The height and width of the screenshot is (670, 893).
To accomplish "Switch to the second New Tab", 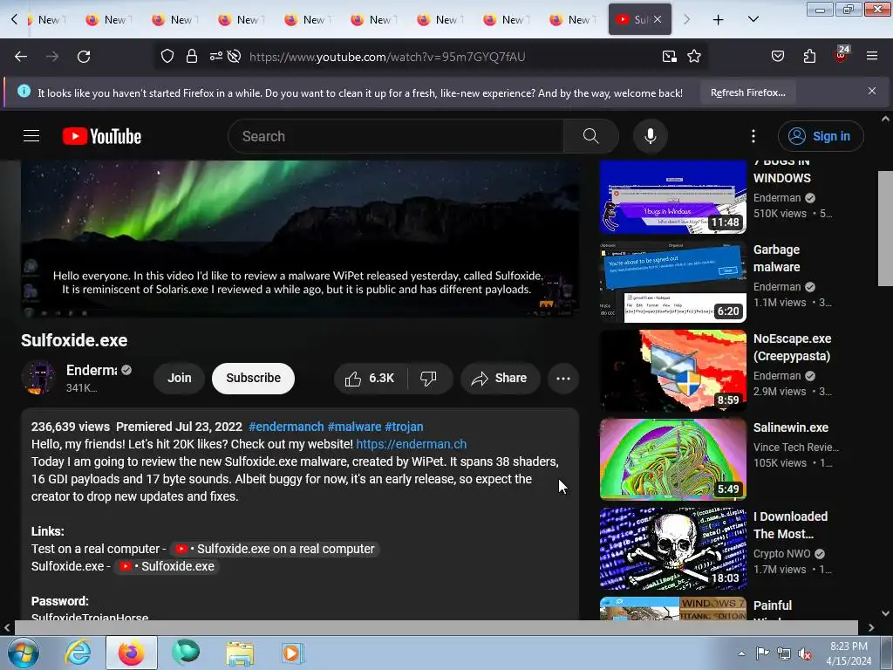I will pos(109,20).
